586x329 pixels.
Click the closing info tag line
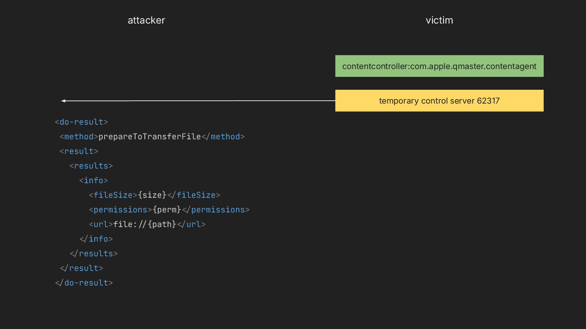click(x=96, y=239)
